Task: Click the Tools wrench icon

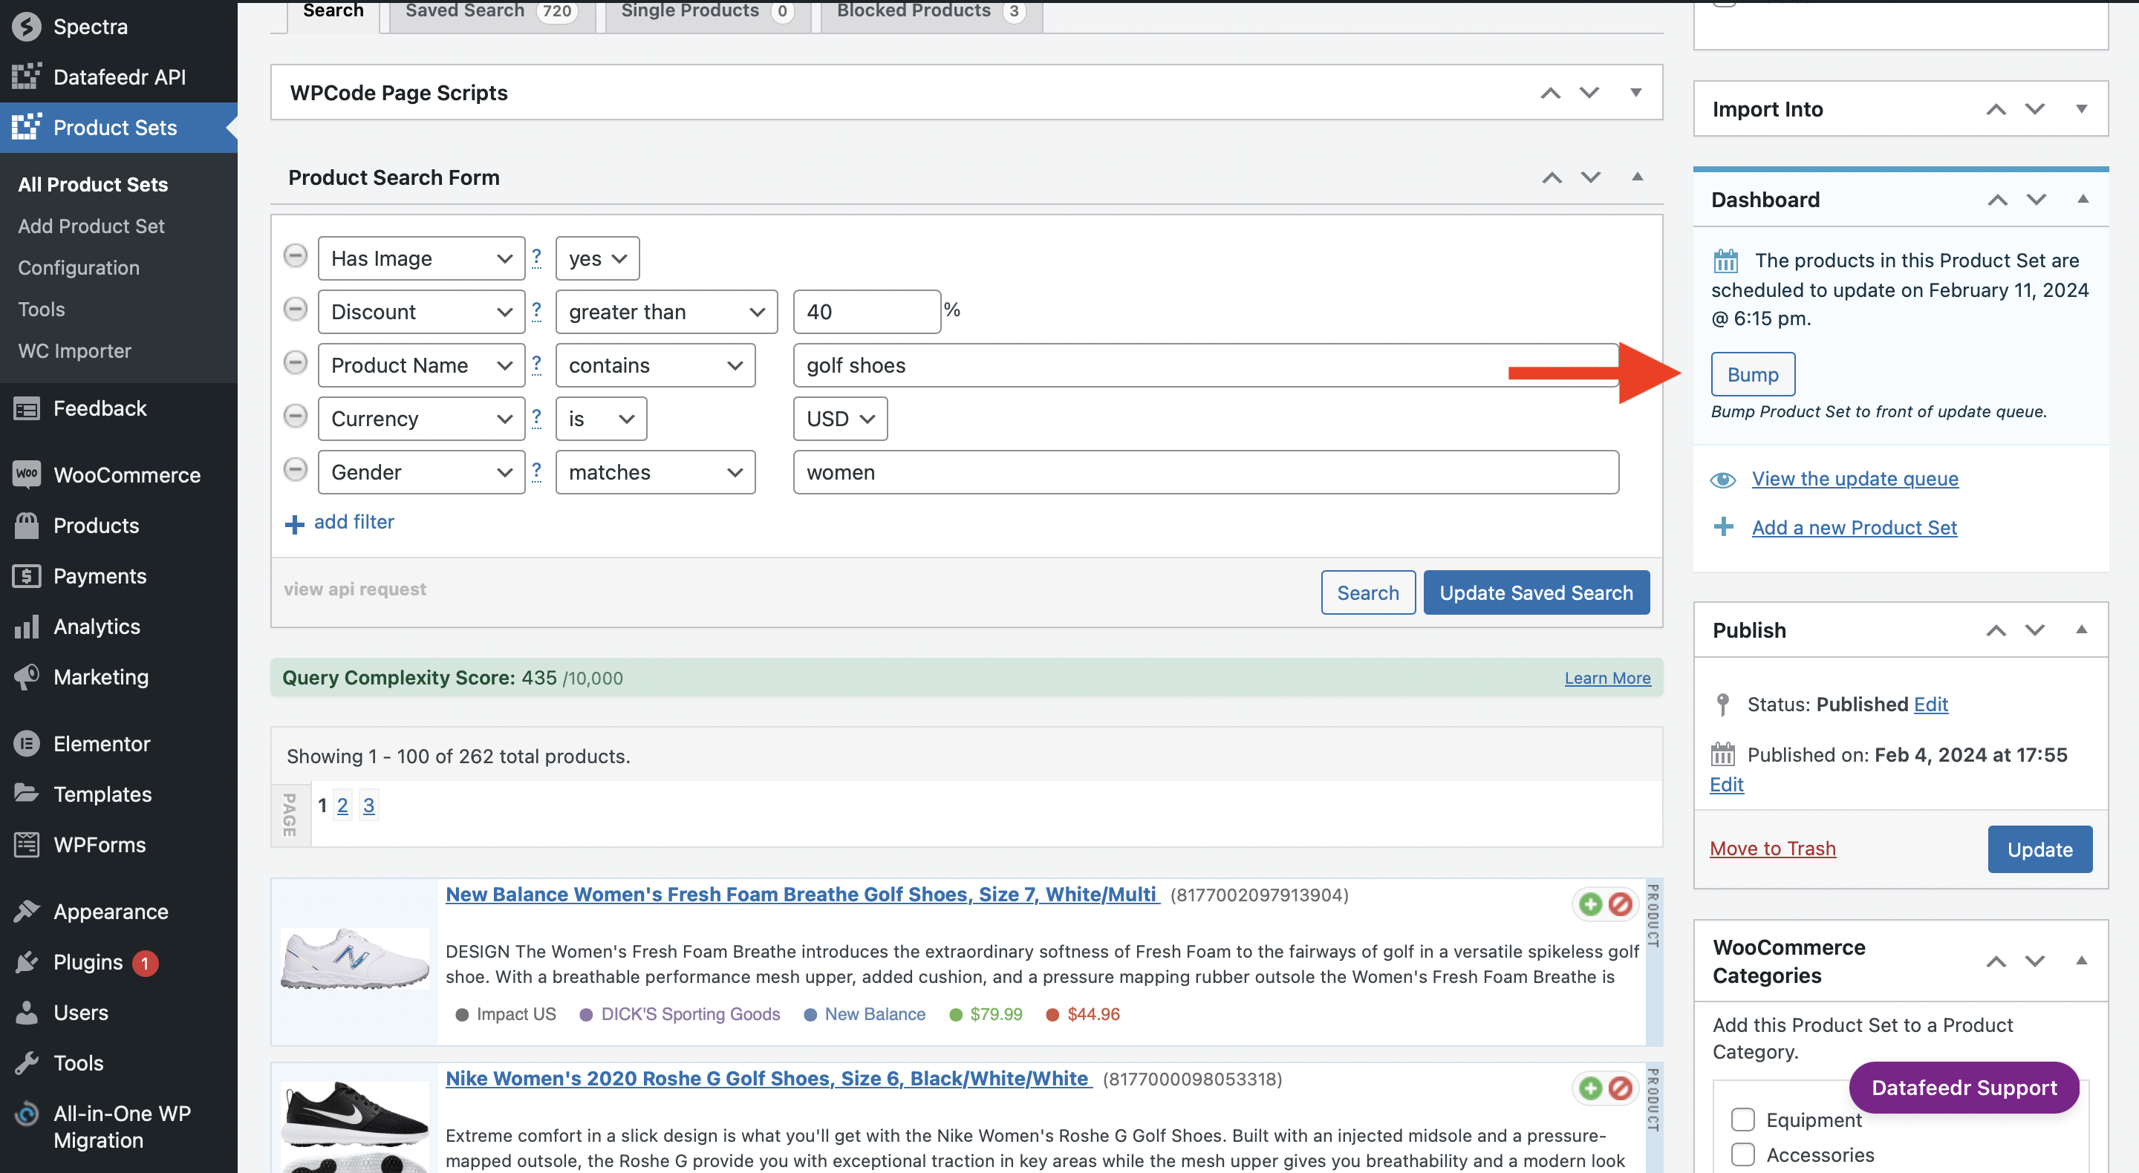Action: pyautogui.click(x=27, y=1062)
